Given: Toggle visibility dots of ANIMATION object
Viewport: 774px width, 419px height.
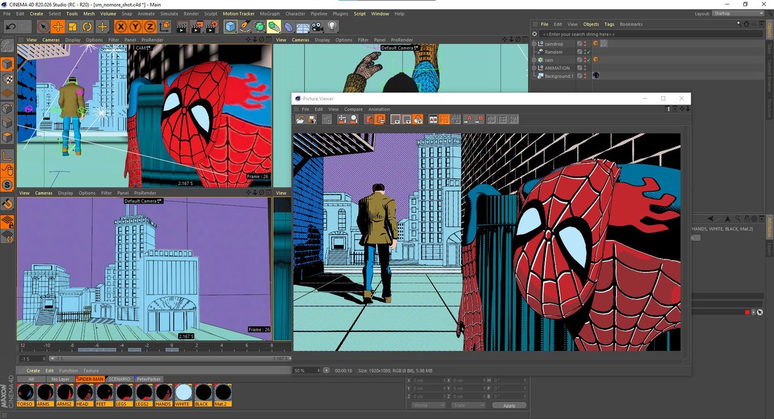Looking at the screenshot, I should pyautogui.click(x=585, y=68).
